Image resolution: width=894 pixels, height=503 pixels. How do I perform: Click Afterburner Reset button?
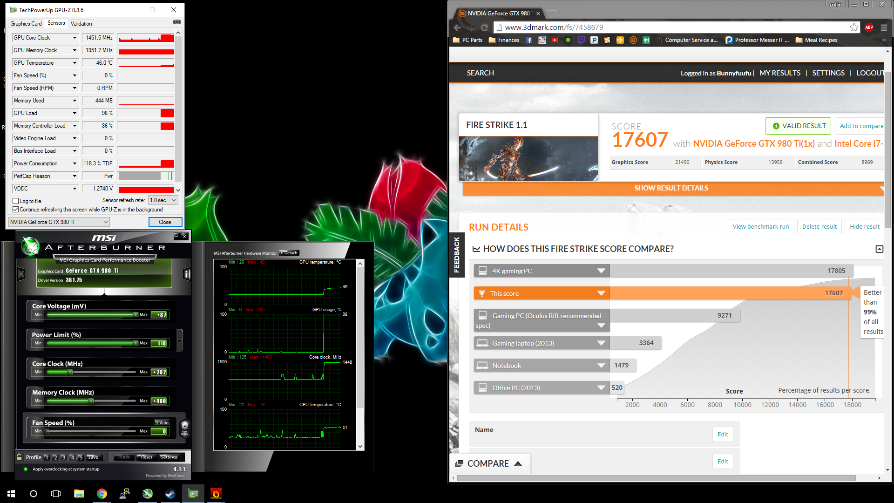pyautogui.click(x=147, y=457)
